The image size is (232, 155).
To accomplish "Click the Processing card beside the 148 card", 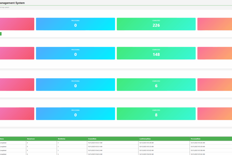I will [x=75, y=53].
